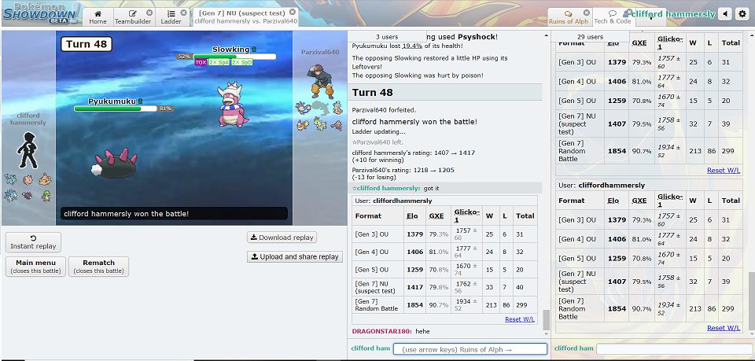
Task: Click Upload and share replay
Action: [294, 256]
